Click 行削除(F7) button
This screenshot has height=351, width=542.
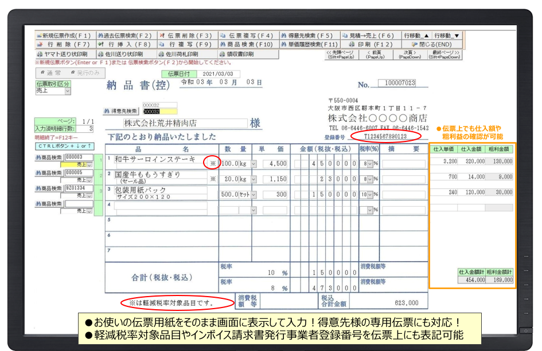(65, 45)
